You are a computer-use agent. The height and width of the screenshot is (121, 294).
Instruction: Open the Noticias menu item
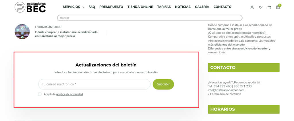[x=183, y=7]
